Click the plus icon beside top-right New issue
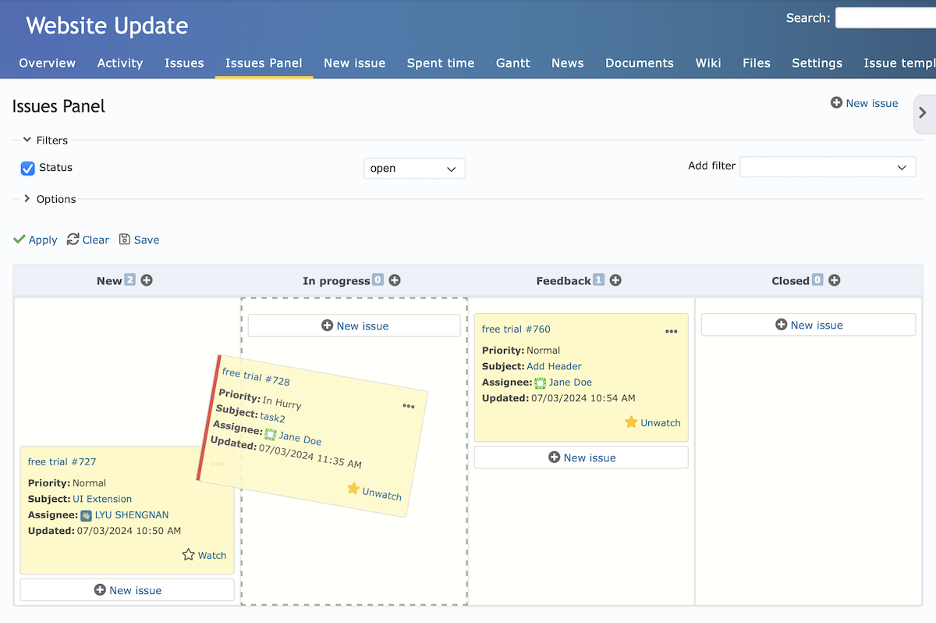The height and width of the screenshot is (623, 936). (836, 102)
